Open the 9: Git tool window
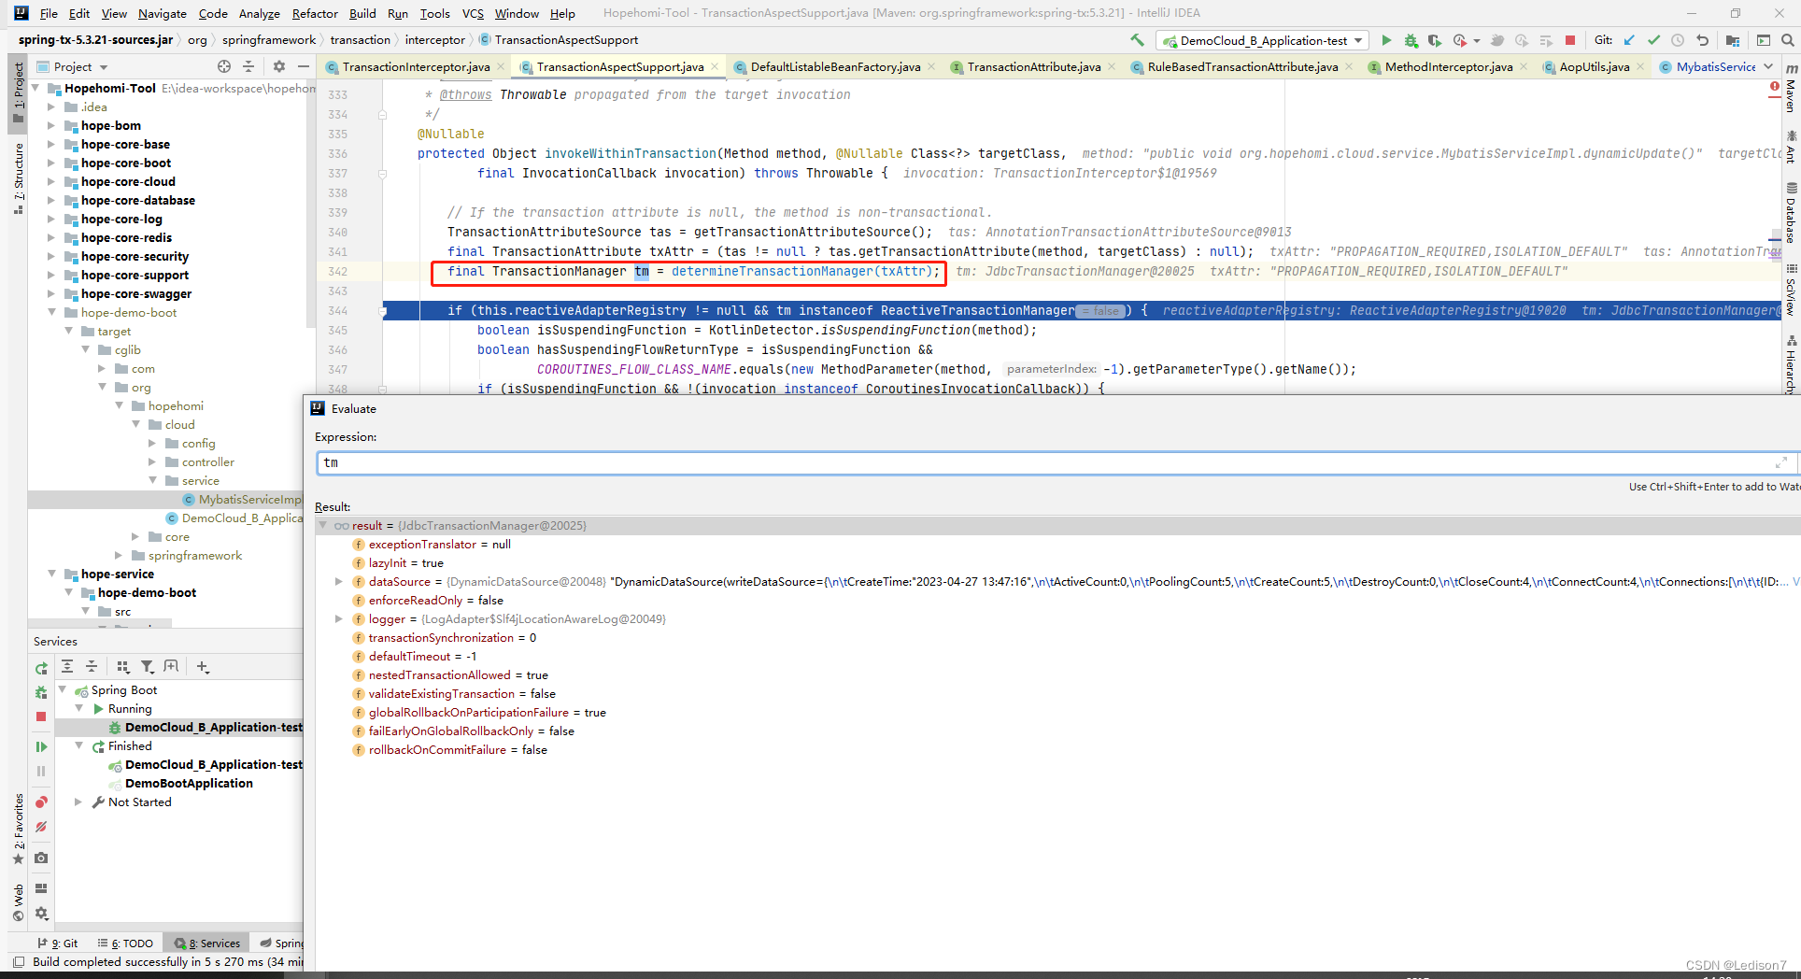1801x979 pixels. coord(58,943)
